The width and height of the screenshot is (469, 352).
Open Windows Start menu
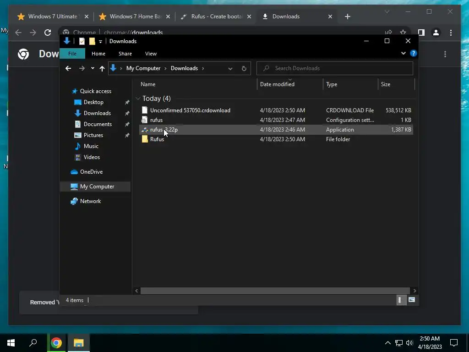[11, 343]
